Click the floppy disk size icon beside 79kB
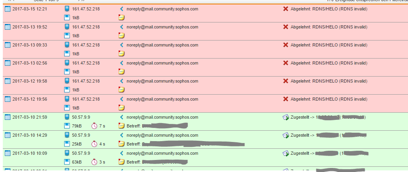408x172 pixels. coord(67,126)
